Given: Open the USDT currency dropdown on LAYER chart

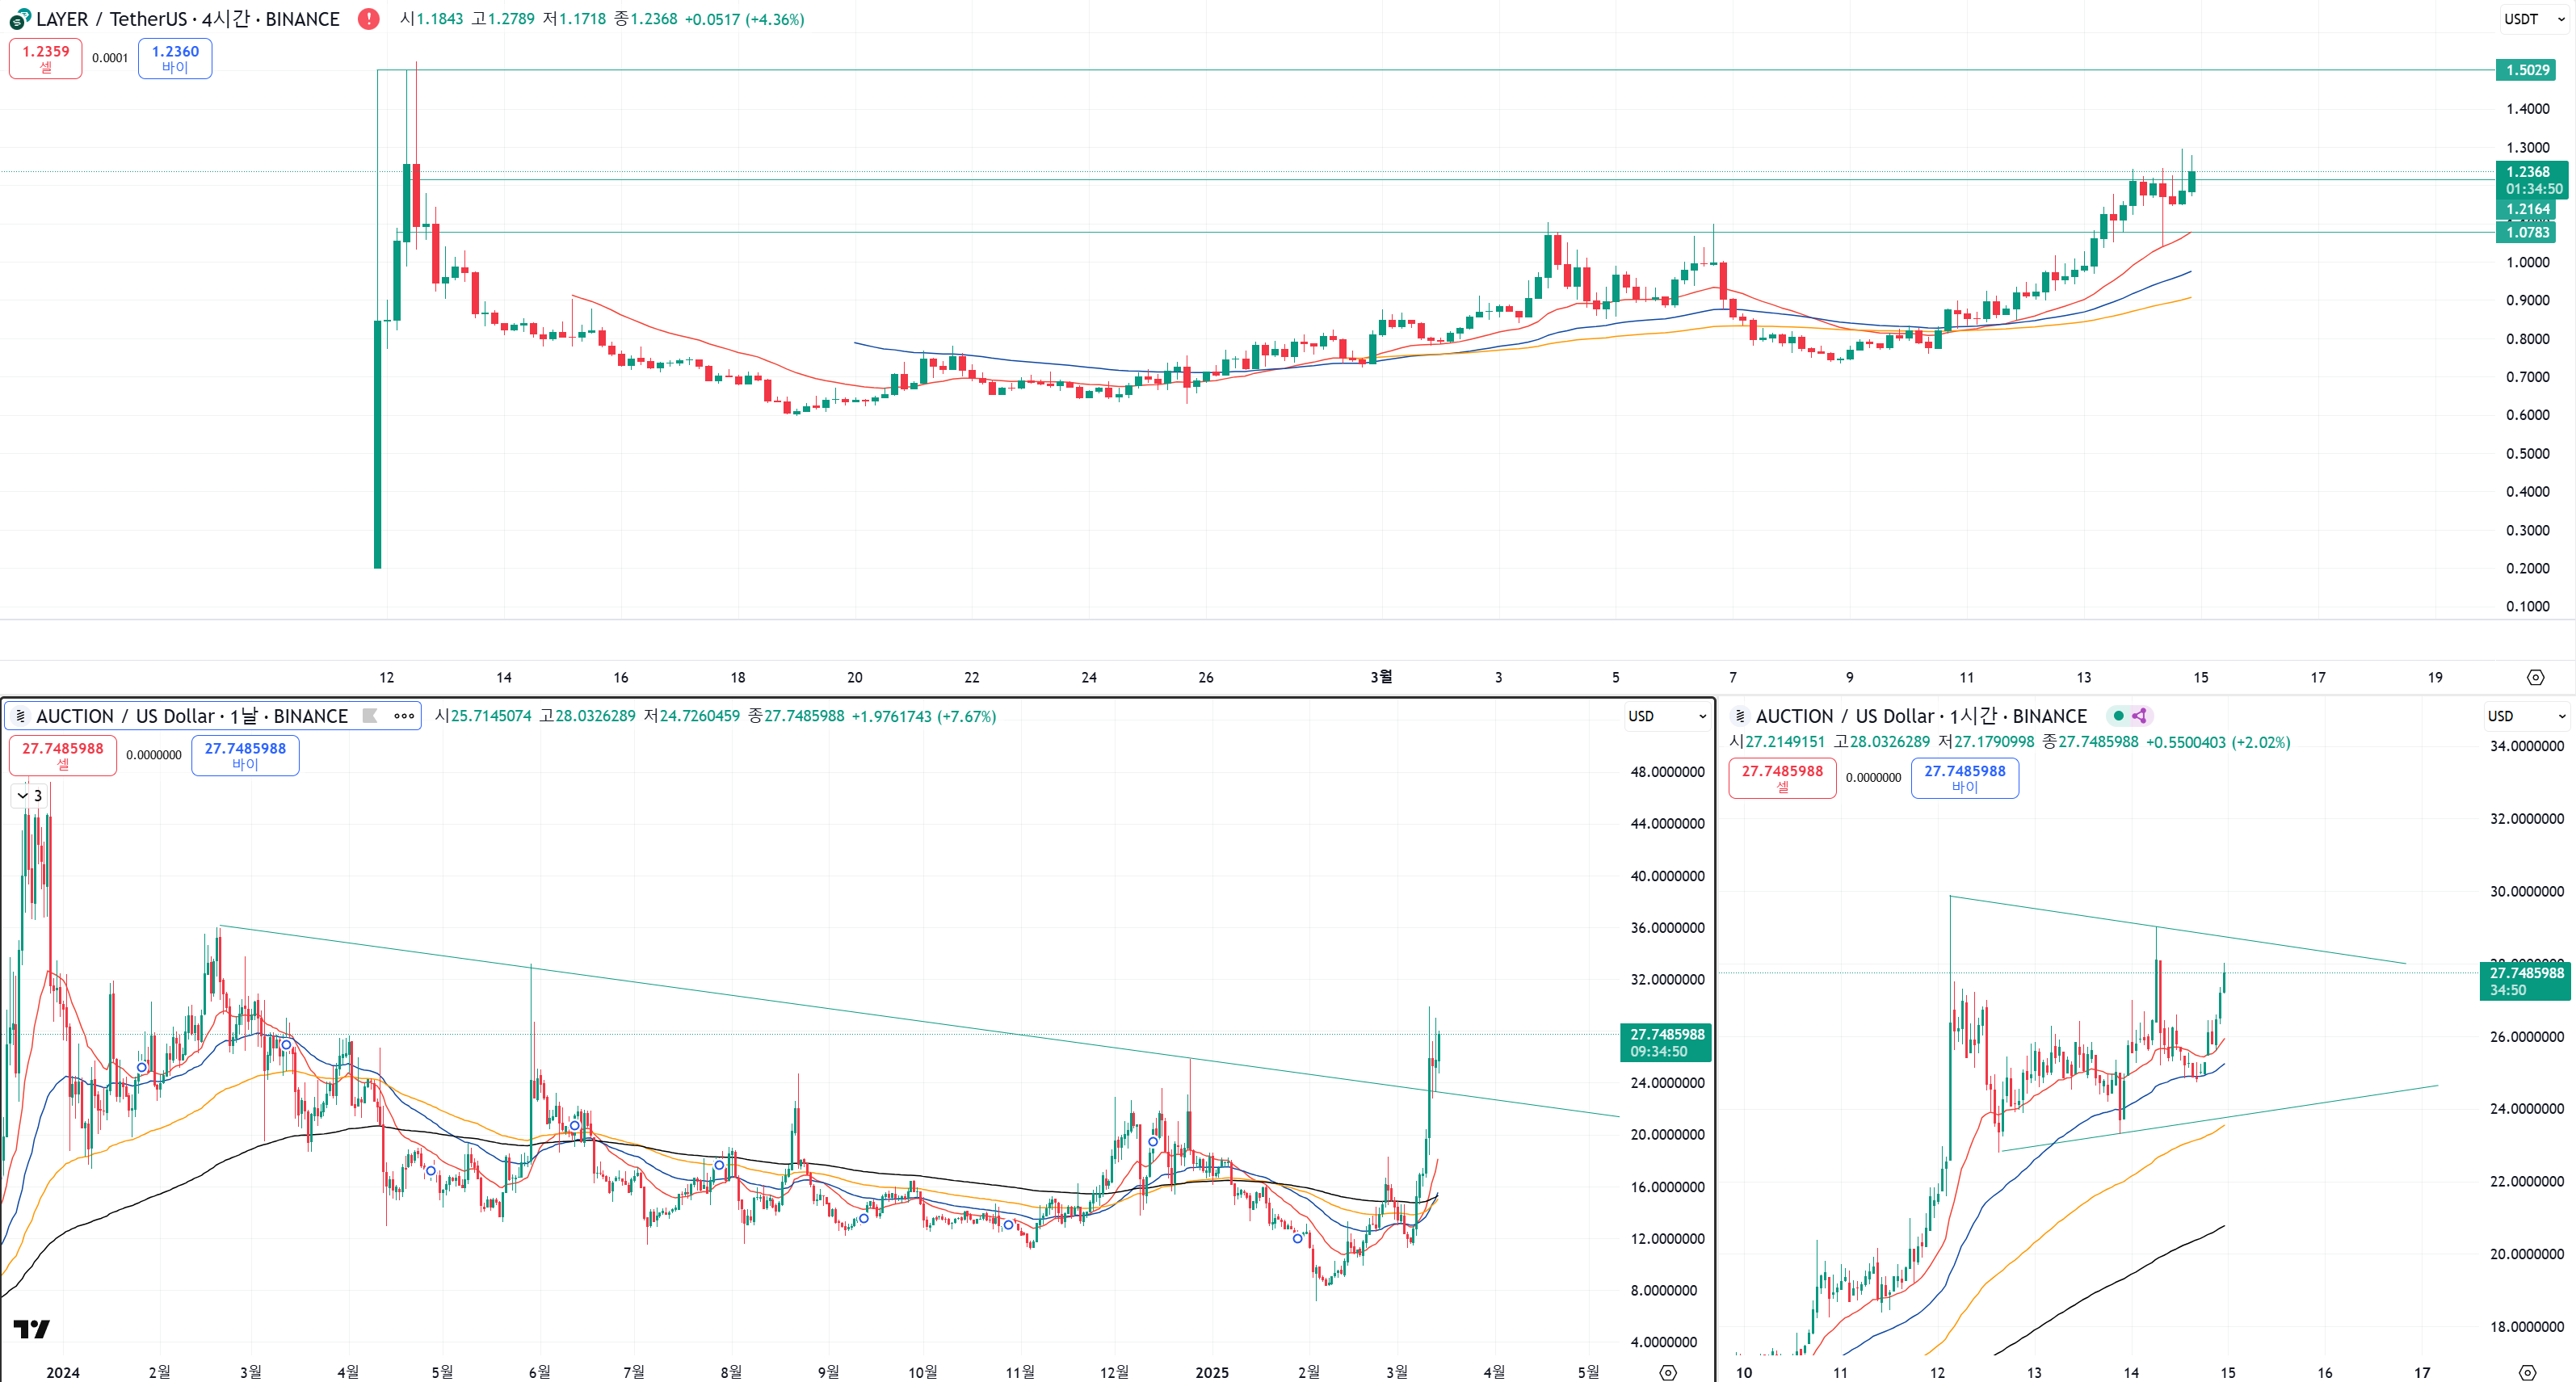Looking at the screenshot, I should tap(2534, 19).
